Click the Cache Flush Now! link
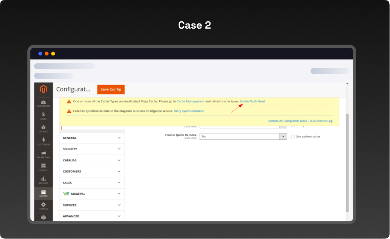The width and height of the screenshot is (390, 239). 252,101
